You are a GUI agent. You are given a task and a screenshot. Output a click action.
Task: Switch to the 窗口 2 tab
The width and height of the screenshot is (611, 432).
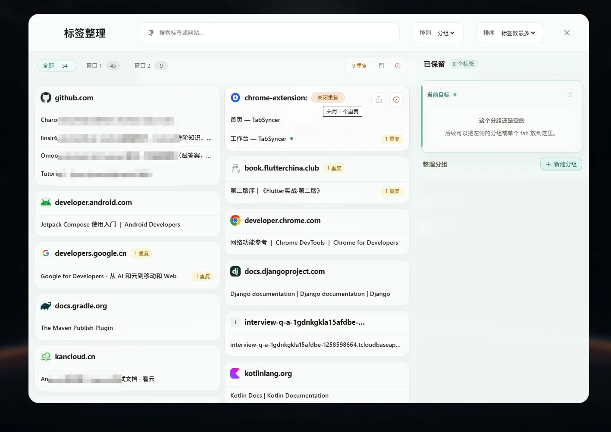click(x=150, y=65)
